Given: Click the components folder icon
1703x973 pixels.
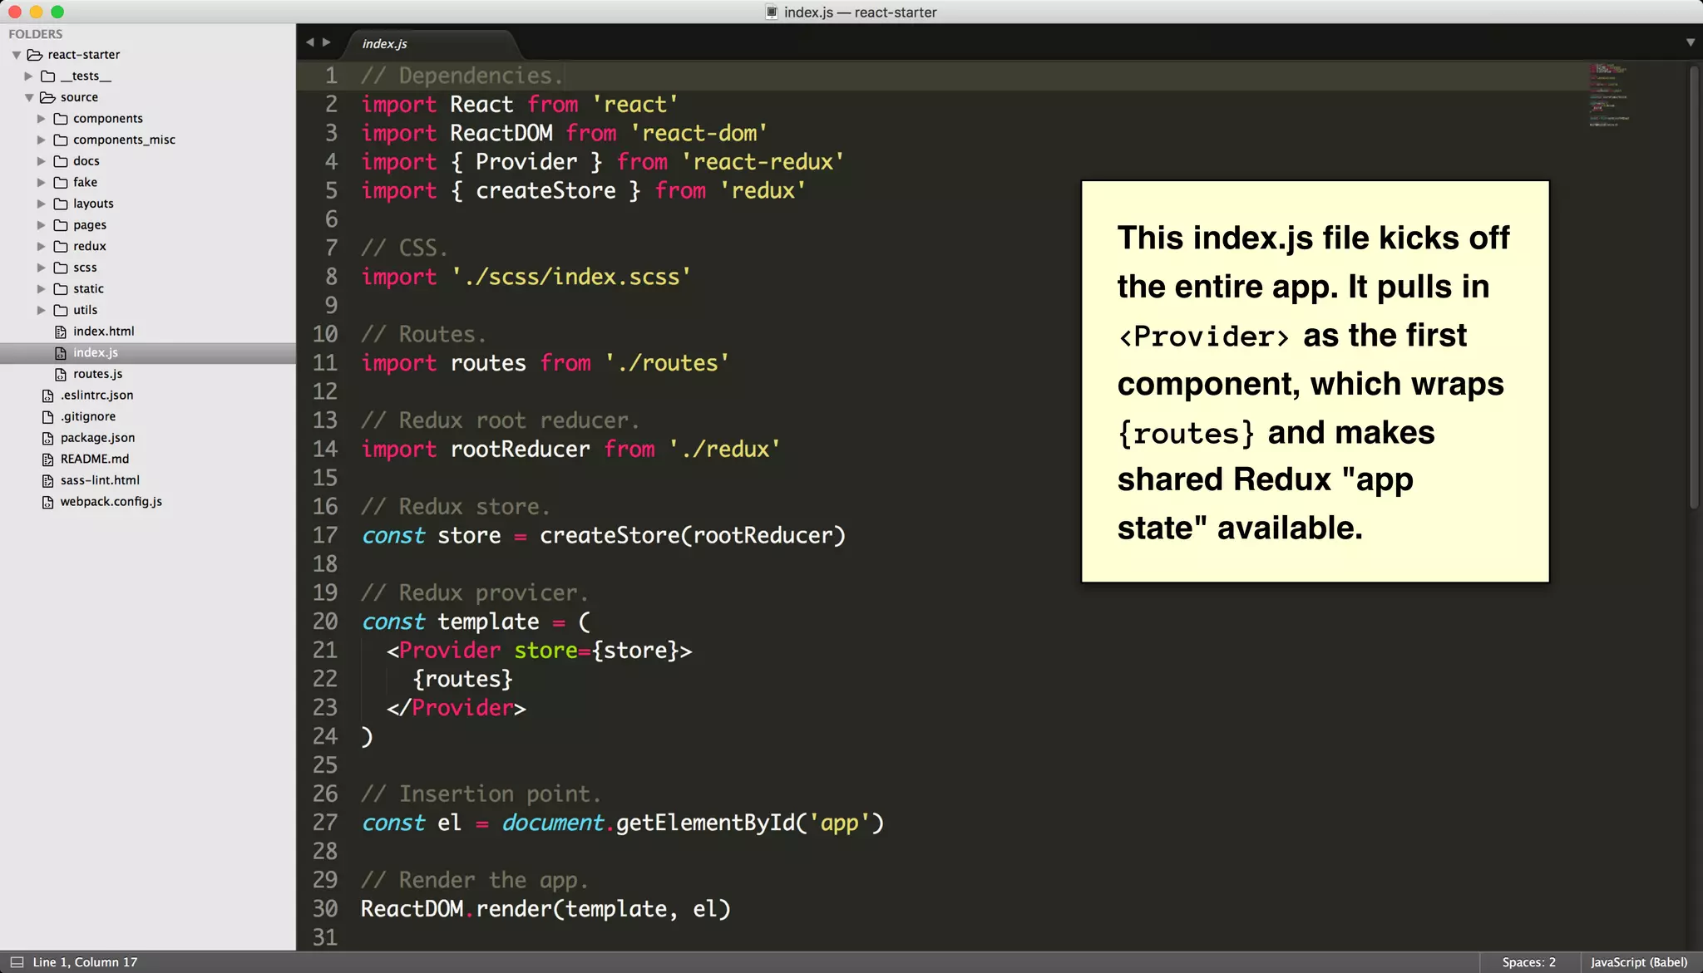Looking at the screenshot, I should point(61,119).
